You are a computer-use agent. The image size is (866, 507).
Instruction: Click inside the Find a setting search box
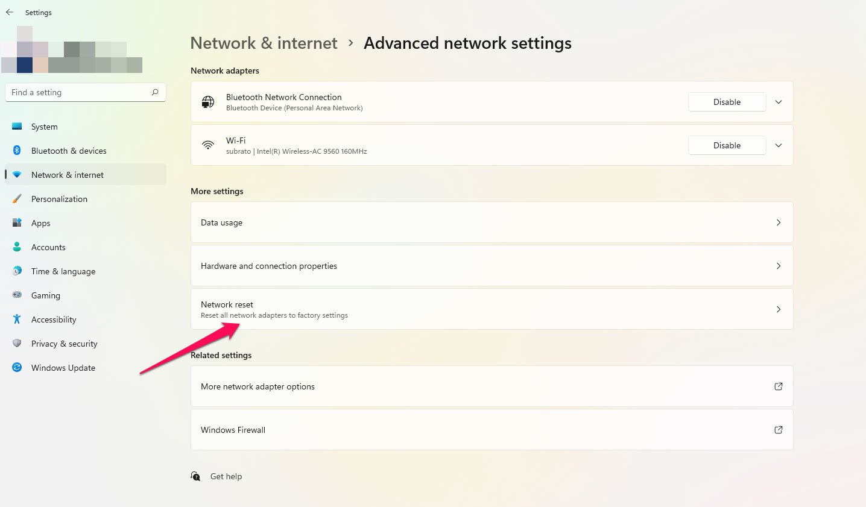(84, 92)
